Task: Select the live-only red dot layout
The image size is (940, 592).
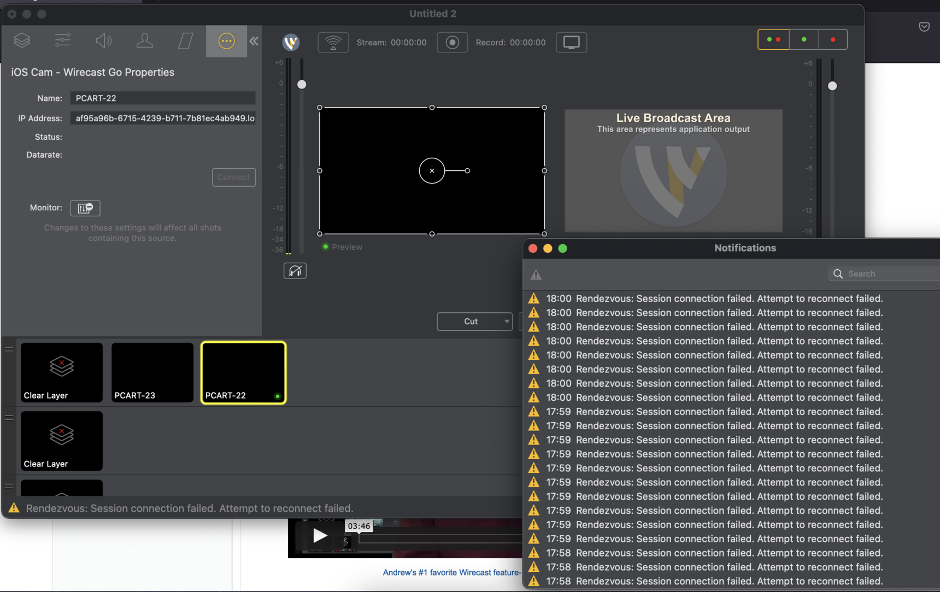Action: (x=833, y=39)
